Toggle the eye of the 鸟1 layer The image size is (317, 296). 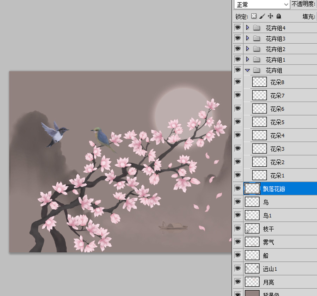(238, 215)
